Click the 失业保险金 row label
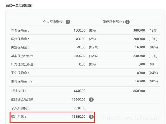166x124 pixels. [20, 47]
